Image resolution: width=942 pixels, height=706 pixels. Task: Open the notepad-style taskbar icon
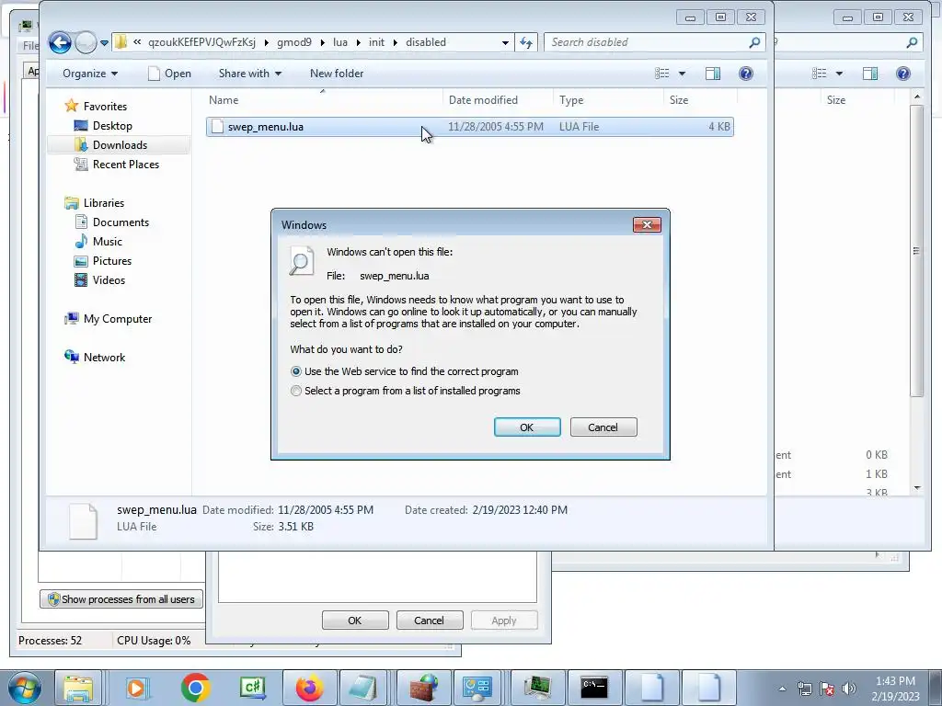tap(363, 688)
